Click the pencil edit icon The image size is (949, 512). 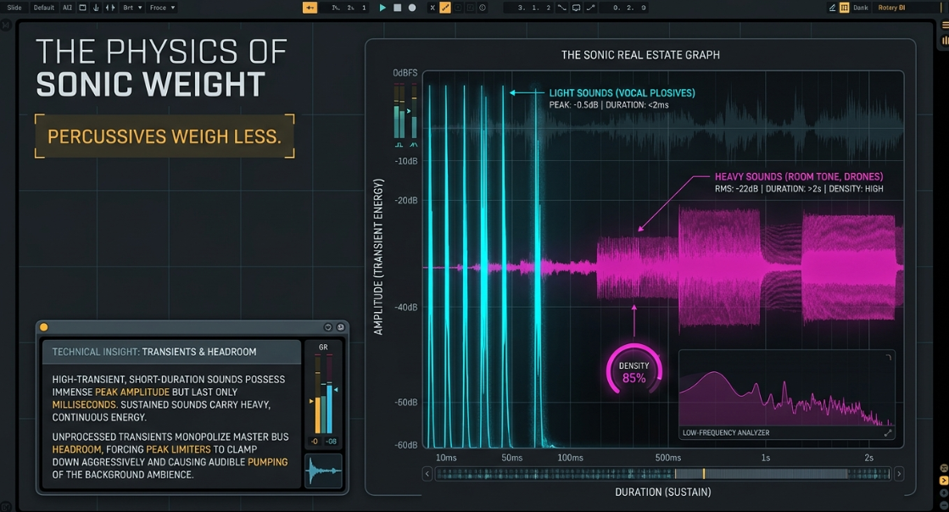(832, 8)
